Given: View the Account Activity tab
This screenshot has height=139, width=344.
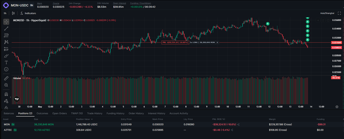Looking at the screenshot, I should (x=179, y=114).
